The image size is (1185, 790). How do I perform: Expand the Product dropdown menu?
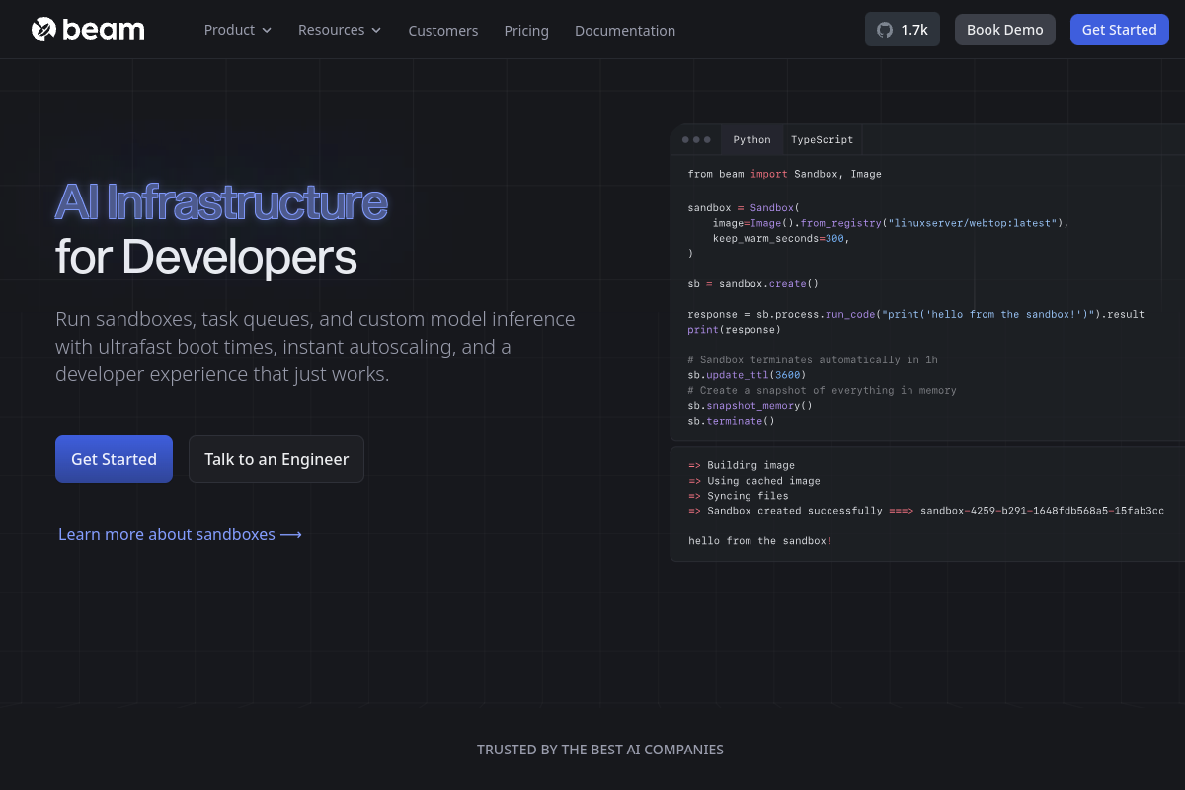click(238, 30)
